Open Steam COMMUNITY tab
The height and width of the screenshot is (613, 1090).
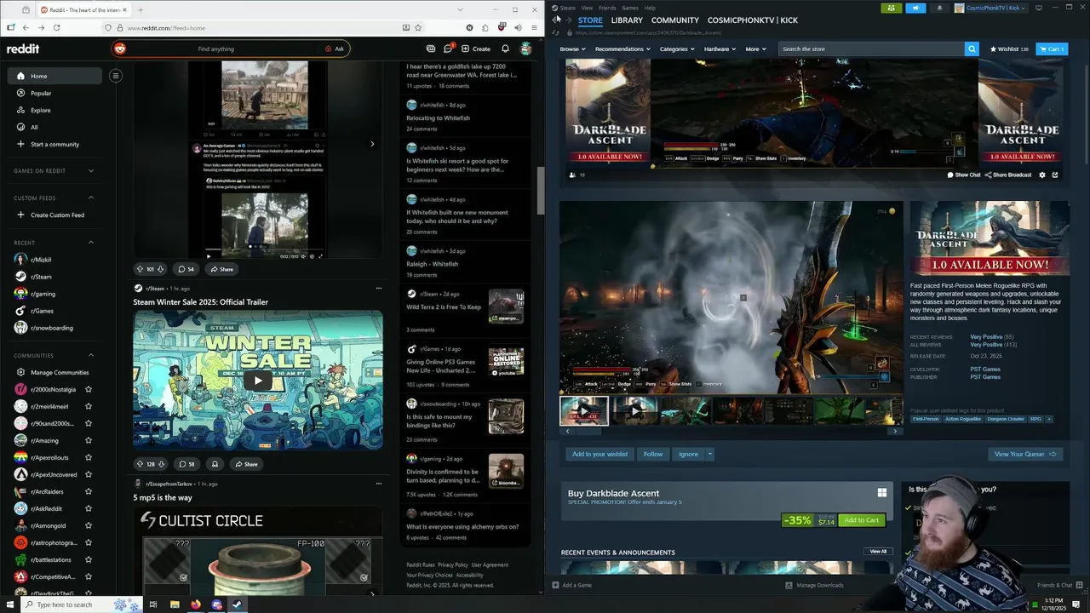coord(674,20)
